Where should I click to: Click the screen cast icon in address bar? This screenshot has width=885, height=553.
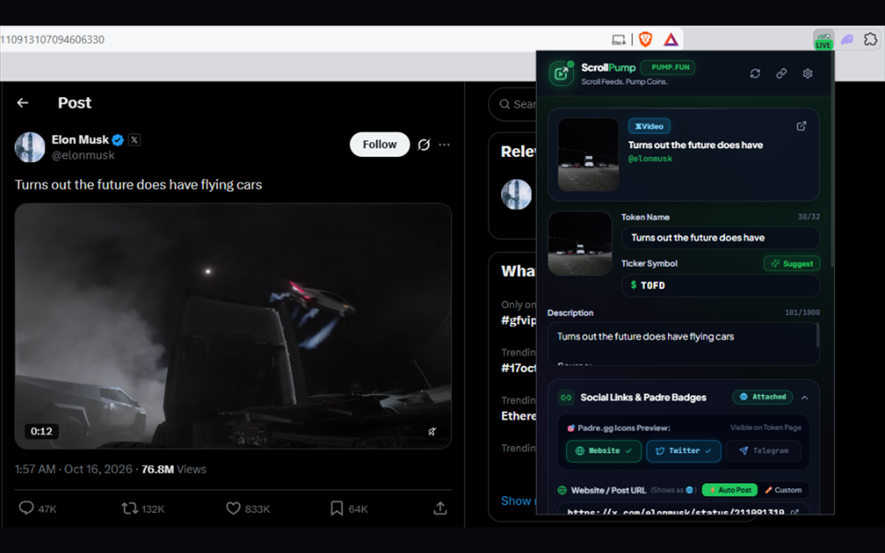pos(619,39)
